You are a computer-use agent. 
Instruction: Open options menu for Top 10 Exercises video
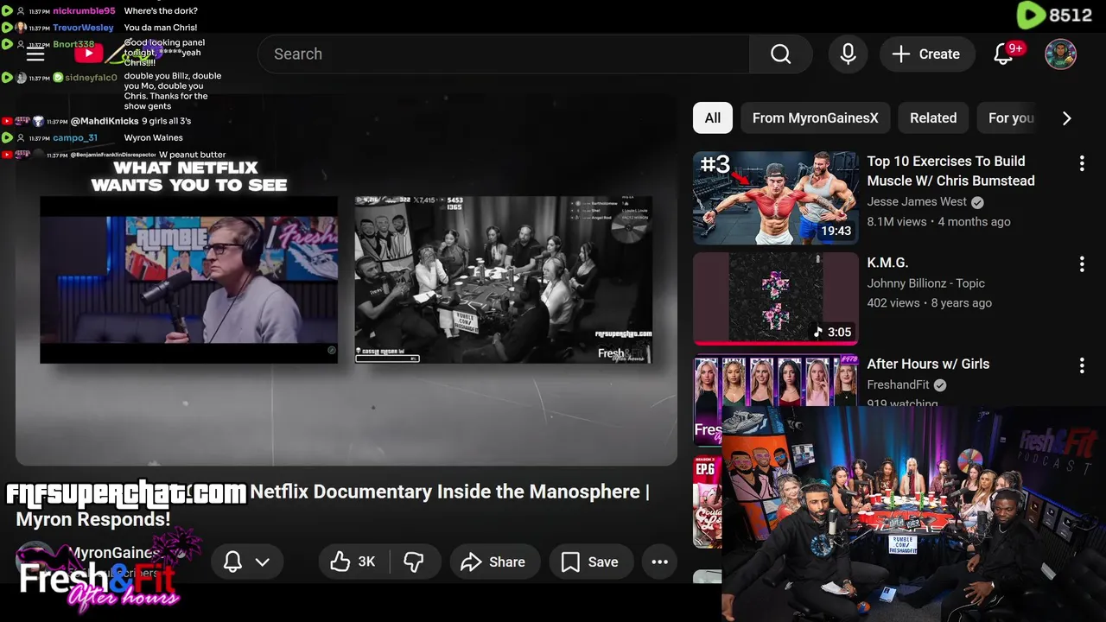point(1082,163)
